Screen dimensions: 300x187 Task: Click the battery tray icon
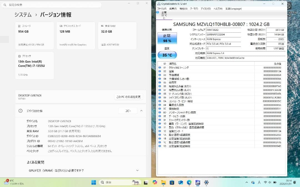(275, 182)
